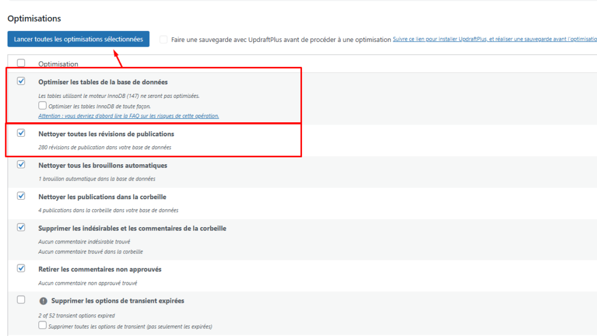Viewport: 597px width, 336px height.
Task: Toggle 'Nettoyer tous les brouillons automatiques' checkbox
Action: (22, 165)
